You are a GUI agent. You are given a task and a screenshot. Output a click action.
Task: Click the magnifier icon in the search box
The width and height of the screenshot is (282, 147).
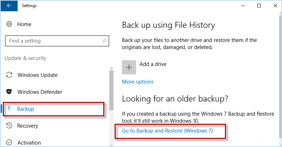[x=105, y=41]
